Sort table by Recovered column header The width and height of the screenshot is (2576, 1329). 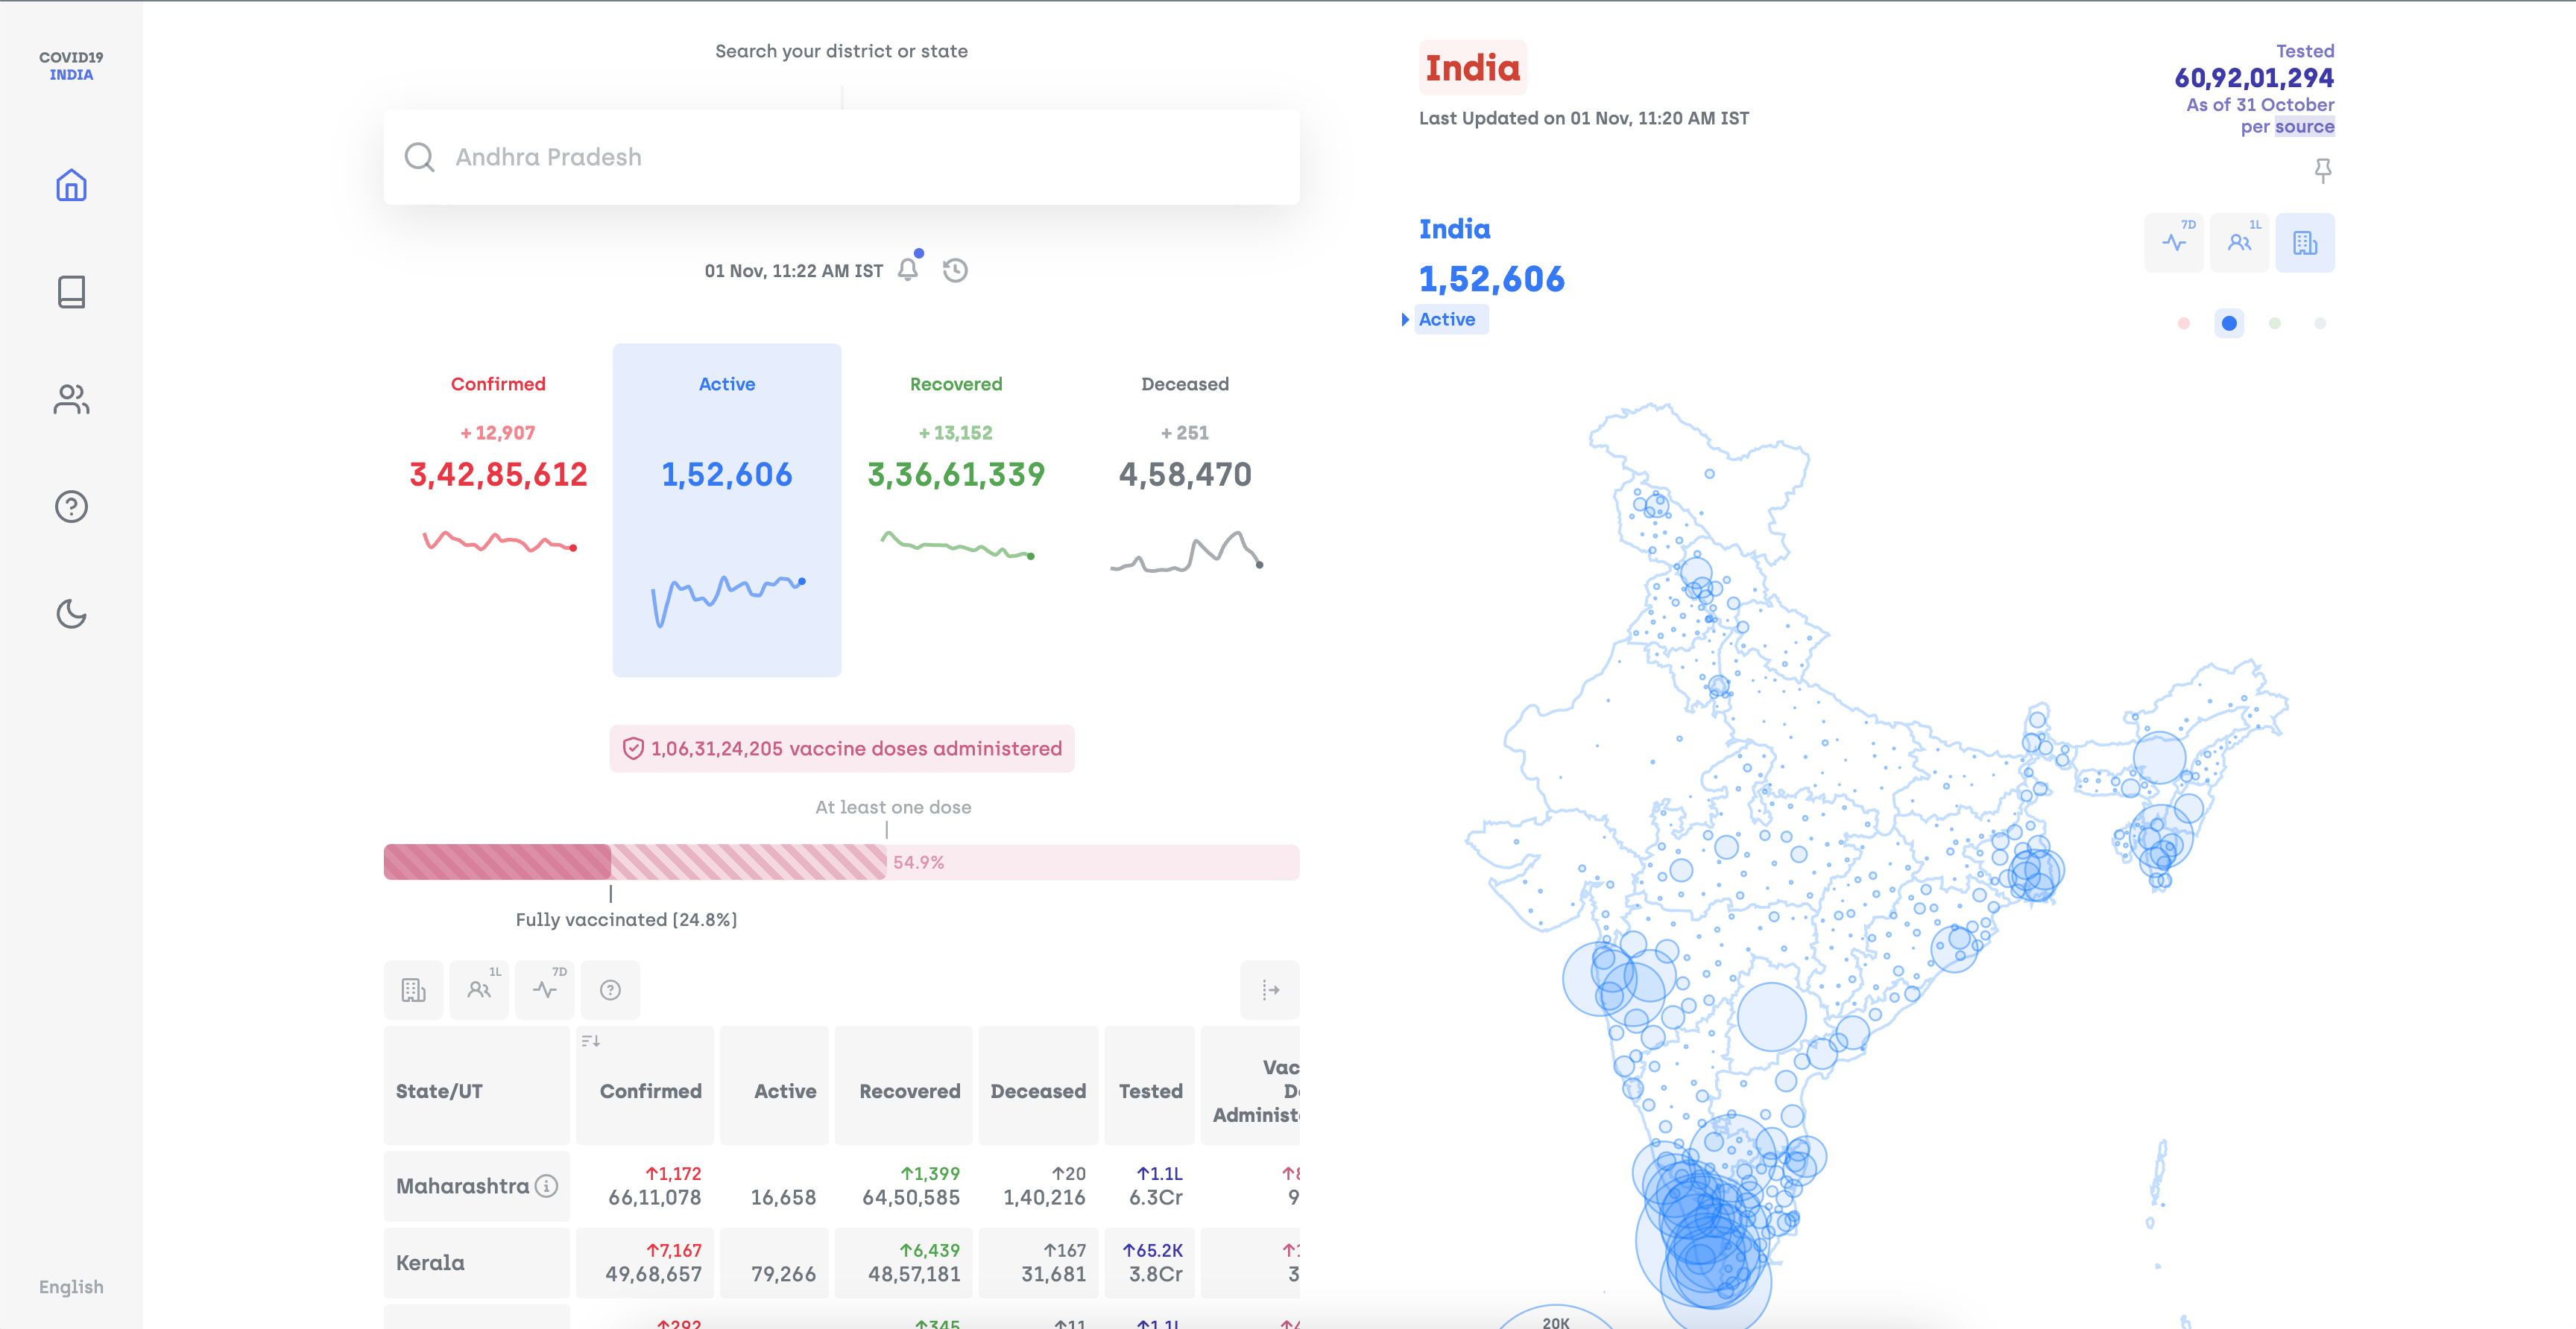(x=903, y=1085)
